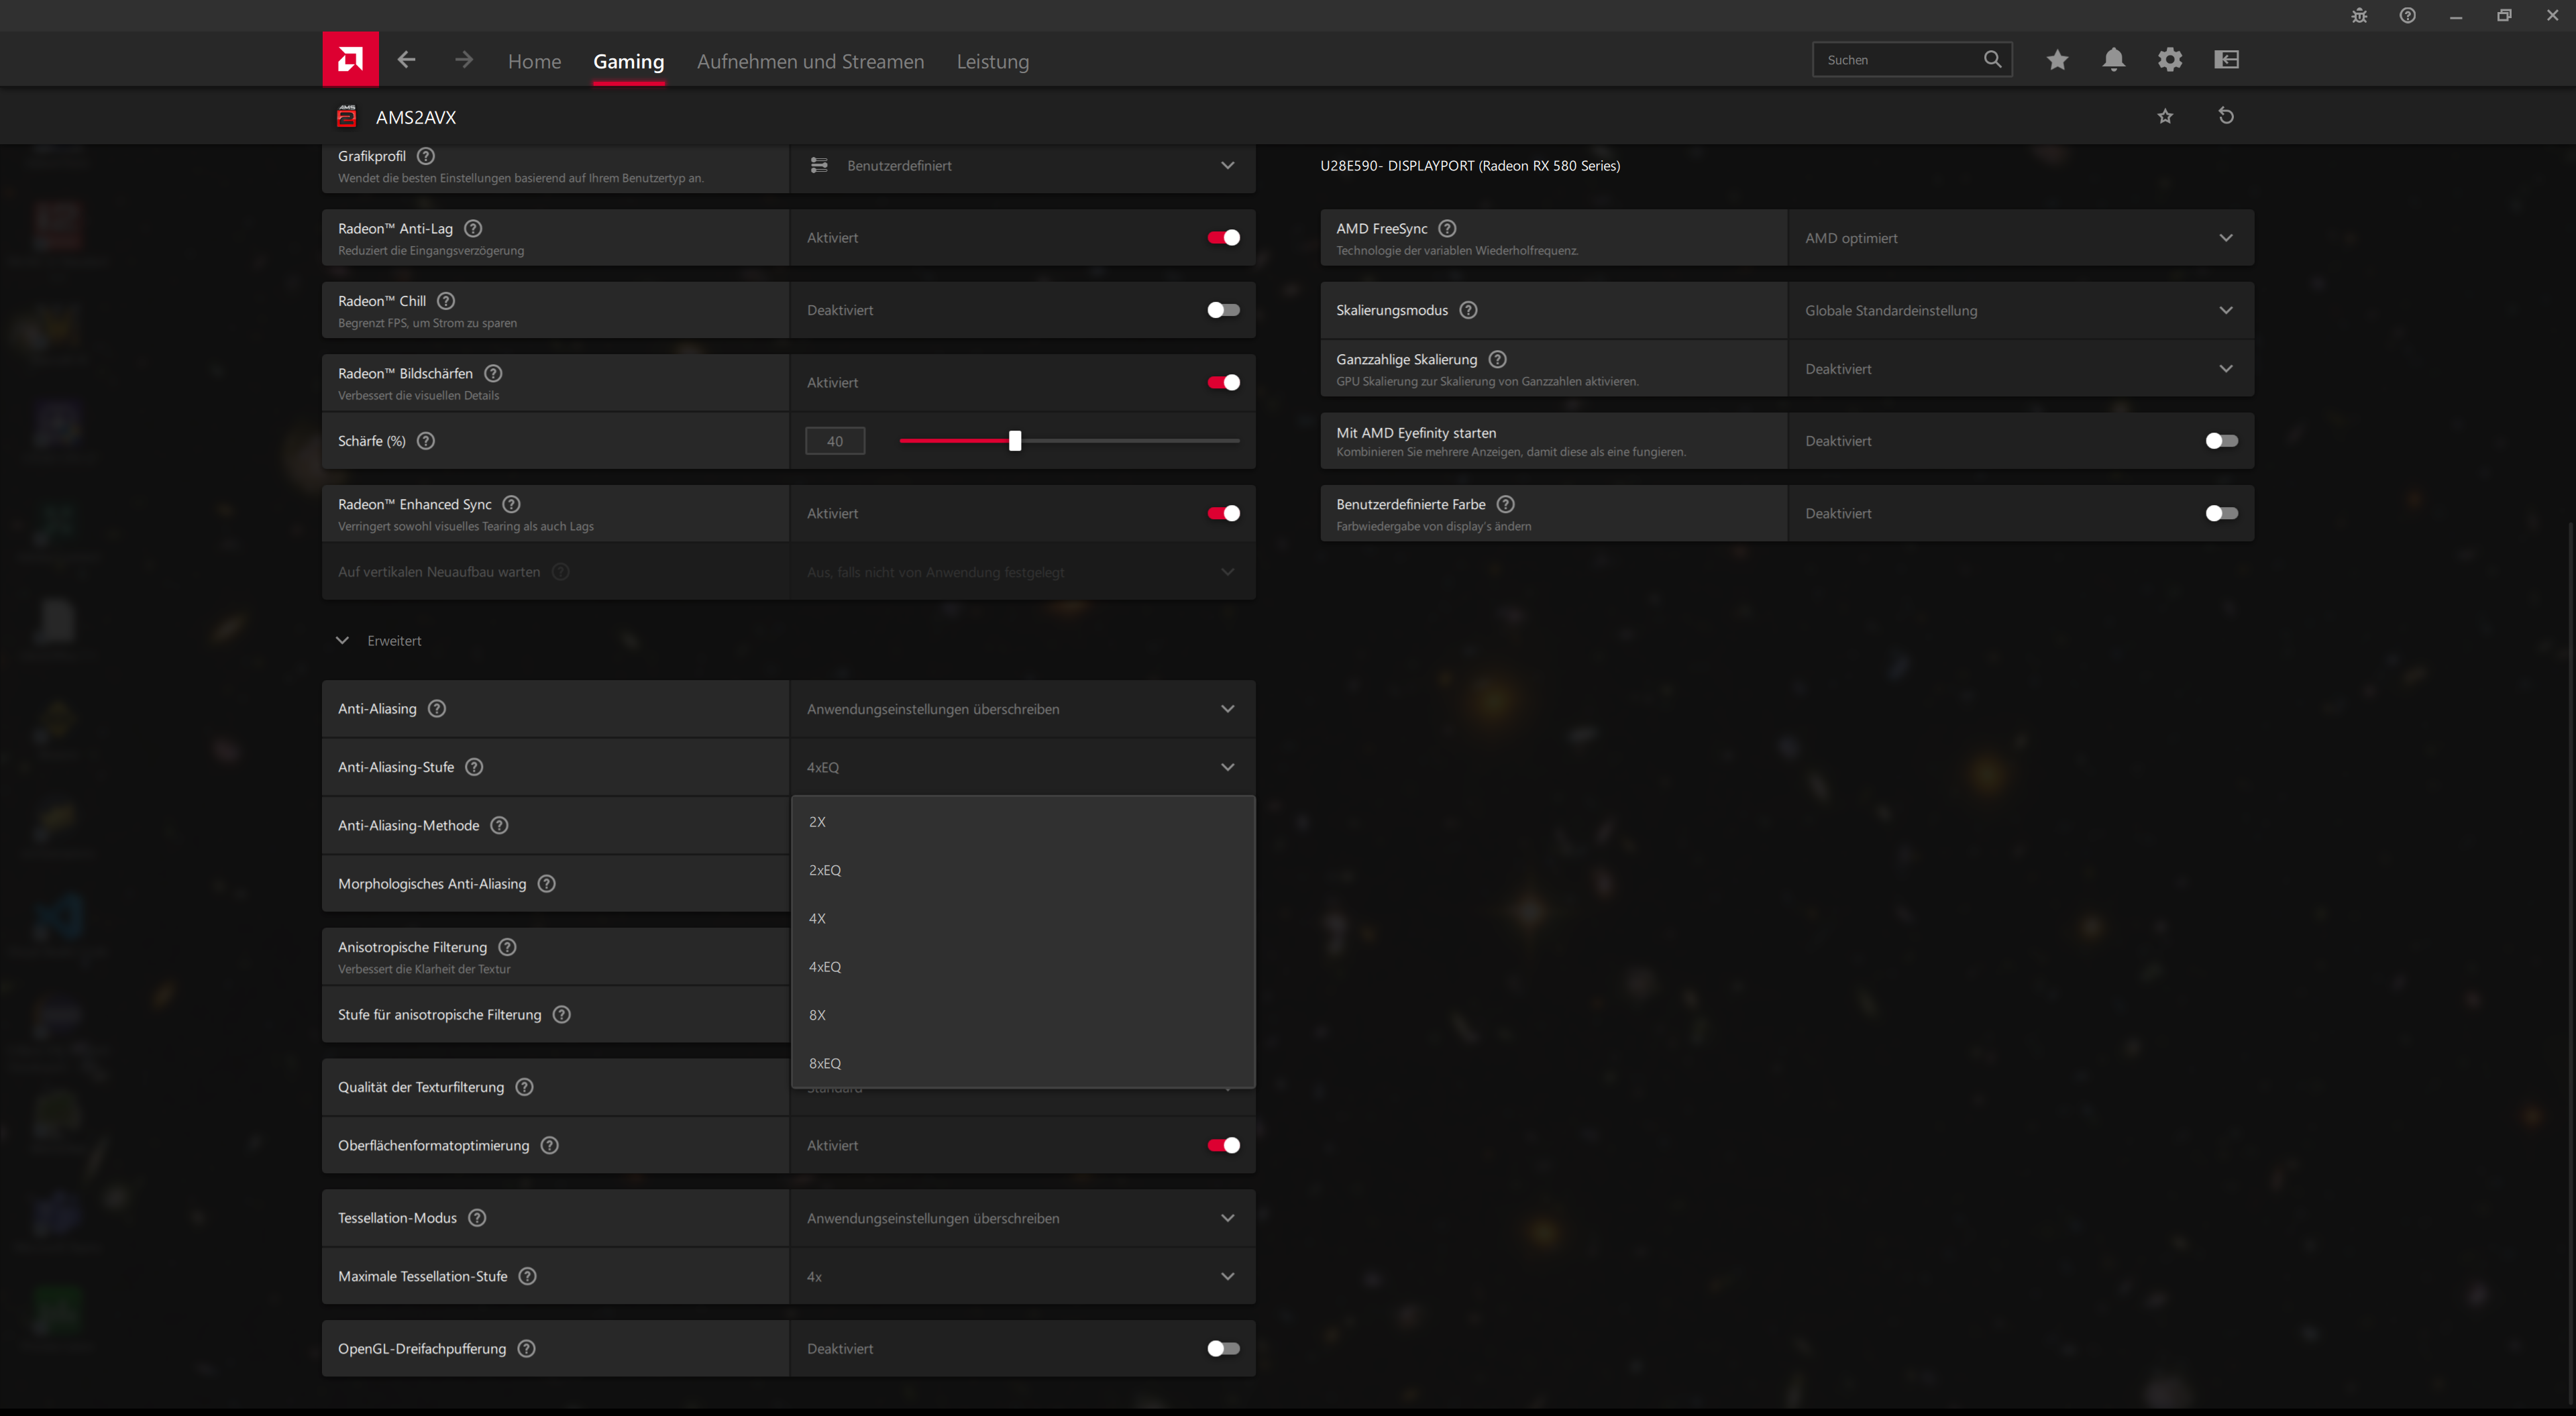Viewport: 2576px width, 1416px height.
Task: Add AMS2AVX profile to favorites star
Action: tap(2165, 116)
